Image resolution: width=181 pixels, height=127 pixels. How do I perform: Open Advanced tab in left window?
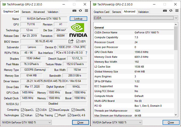[39, 12]
